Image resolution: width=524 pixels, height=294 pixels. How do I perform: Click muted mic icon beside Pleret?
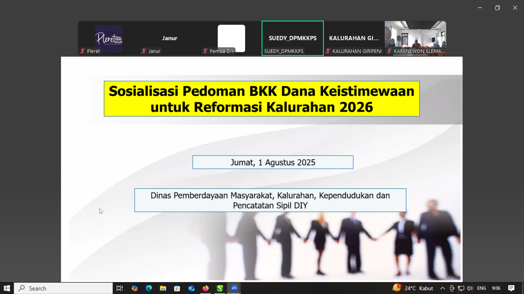tap(82, 51)
